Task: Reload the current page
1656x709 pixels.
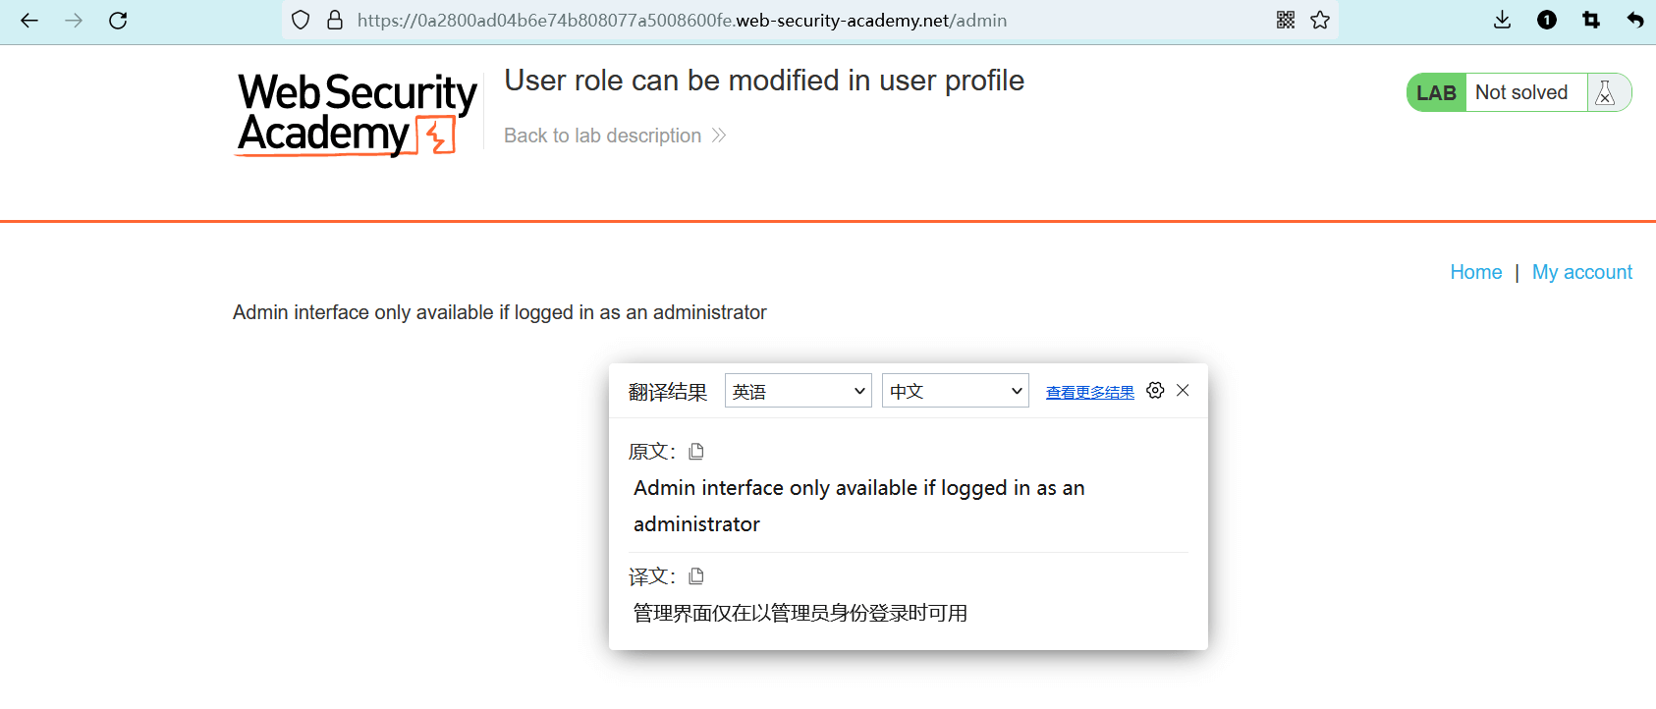Action: (x=118, y=21)
